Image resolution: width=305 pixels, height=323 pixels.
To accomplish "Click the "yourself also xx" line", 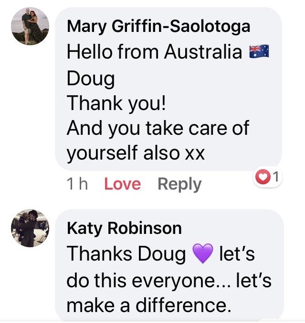I will coord(136,153).
